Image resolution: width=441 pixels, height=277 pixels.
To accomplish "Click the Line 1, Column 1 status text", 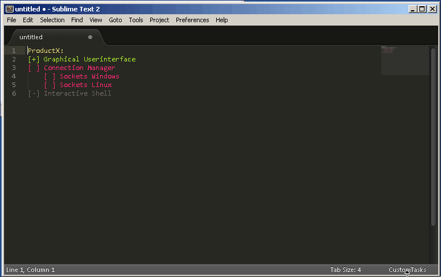I will coord(30,270).
